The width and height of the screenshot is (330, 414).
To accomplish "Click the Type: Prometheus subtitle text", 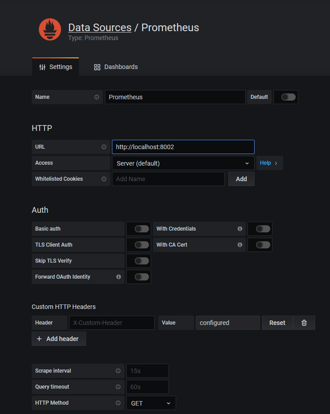I will point(93,38).
